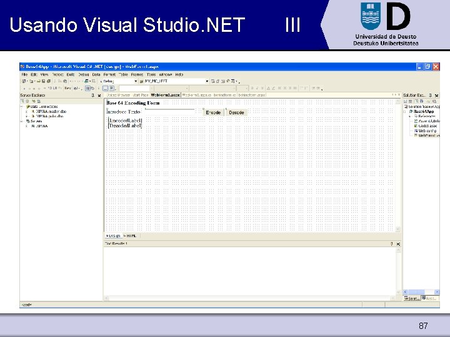
Task: Open the Help menu
Action: [179, 74]
